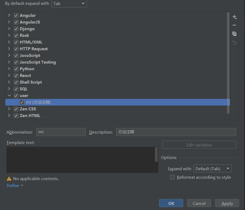Expand the Zen HTML group arrow
245x210 pixels.
(9, 115)
